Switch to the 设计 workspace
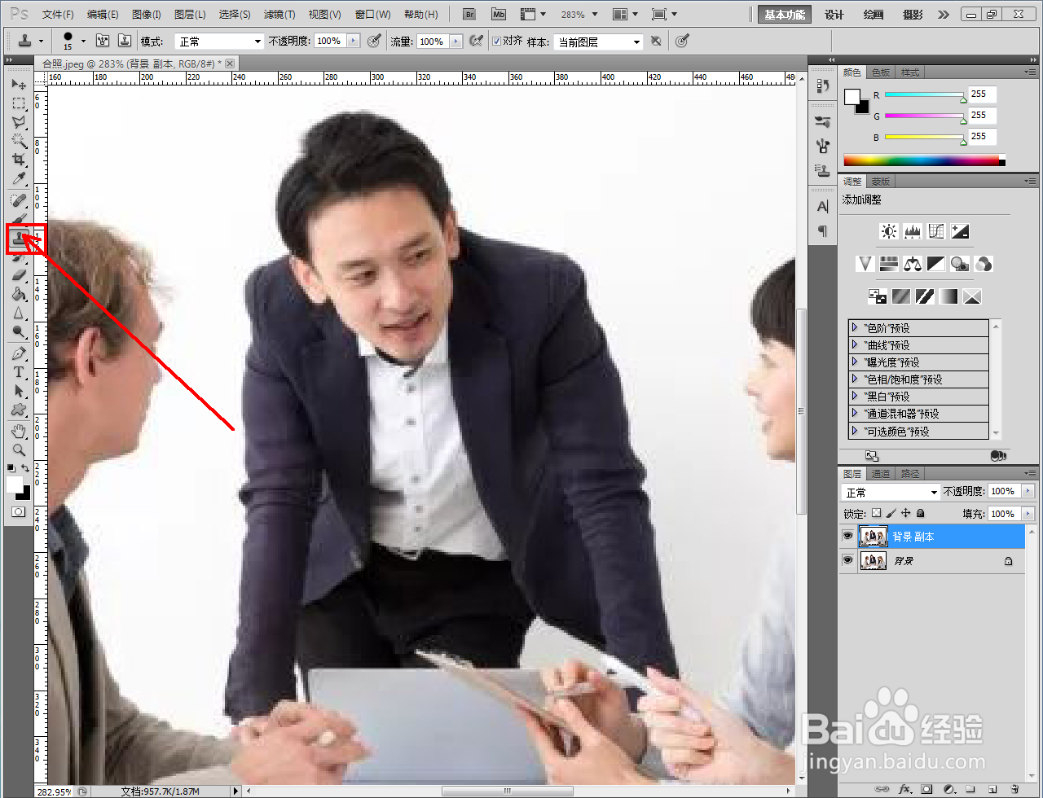The image size is (1043, 798). pyautogui.click(x=834, y=15)
